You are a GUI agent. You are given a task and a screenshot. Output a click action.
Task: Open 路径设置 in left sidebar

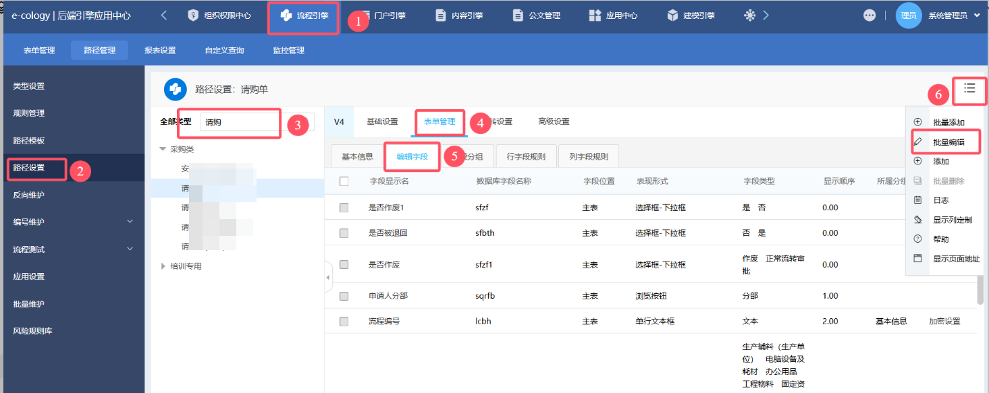pyautogui.click(x=29, y=168)
